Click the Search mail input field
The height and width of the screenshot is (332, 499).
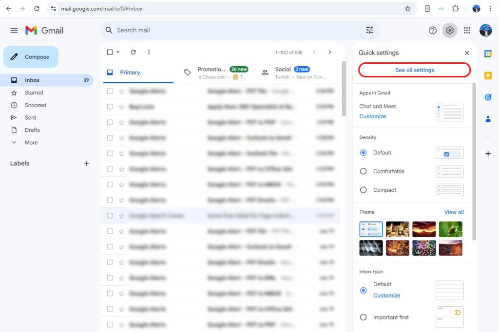239,30
